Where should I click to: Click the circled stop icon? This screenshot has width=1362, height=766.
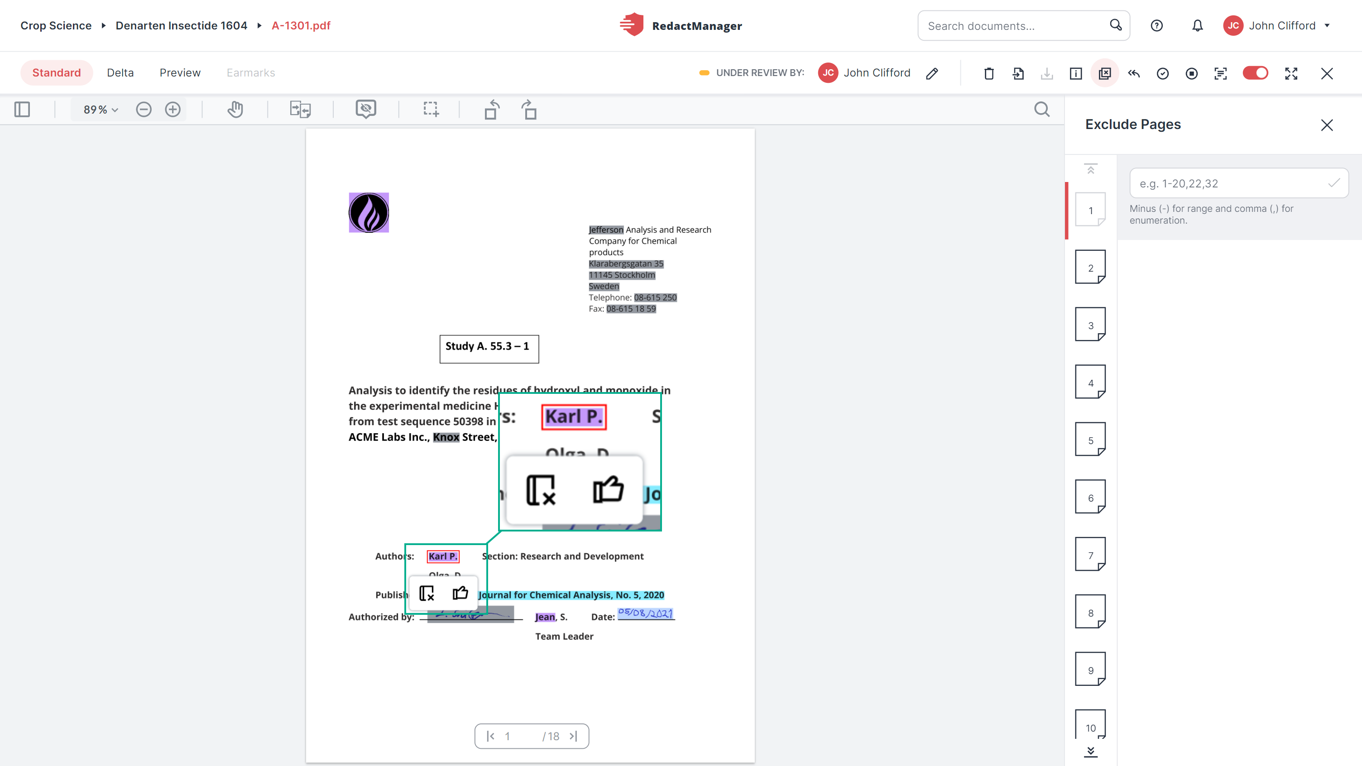pyautogui.click(x=1192, y=73)
